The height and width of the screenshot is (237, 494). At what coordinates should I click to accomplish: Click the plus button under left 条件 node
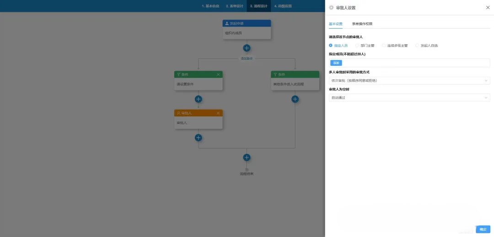tap(198, 99)
